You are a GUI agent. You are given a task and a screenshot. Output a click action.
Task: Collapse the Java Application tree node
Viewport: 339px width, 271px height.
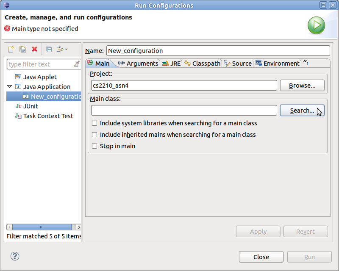tap(10, 86)
